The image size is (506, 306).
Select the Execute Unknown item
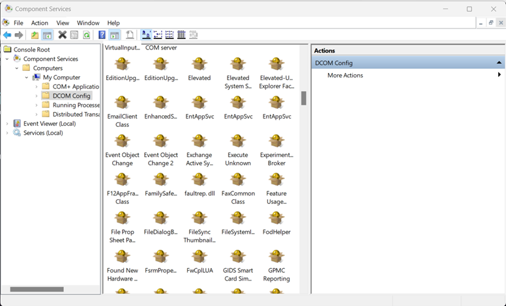(x=238, y=150)
